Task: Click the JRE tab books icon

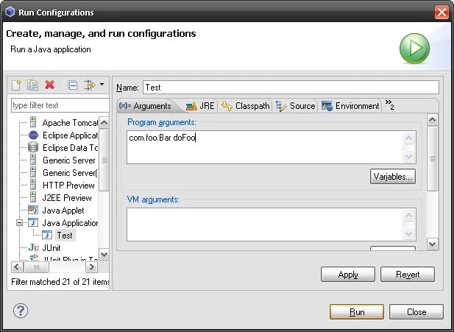Action: 191,106
